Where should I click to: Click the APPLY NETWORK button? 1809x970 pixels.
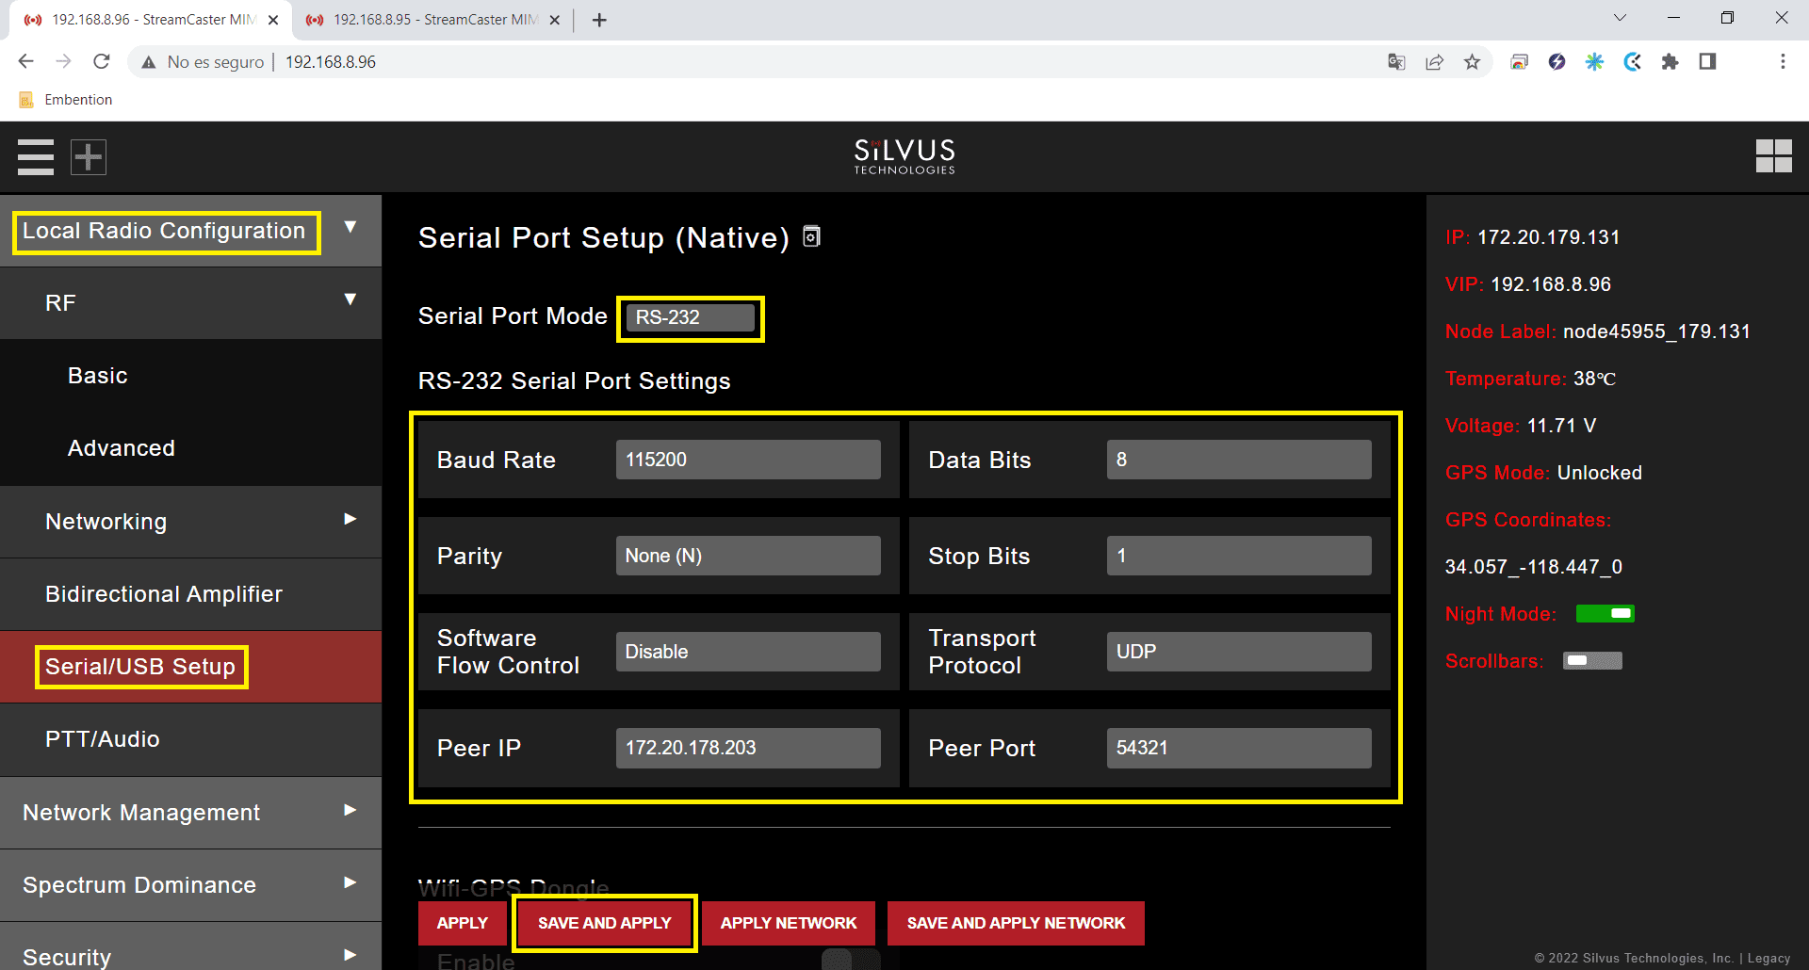tap(788, 923)
